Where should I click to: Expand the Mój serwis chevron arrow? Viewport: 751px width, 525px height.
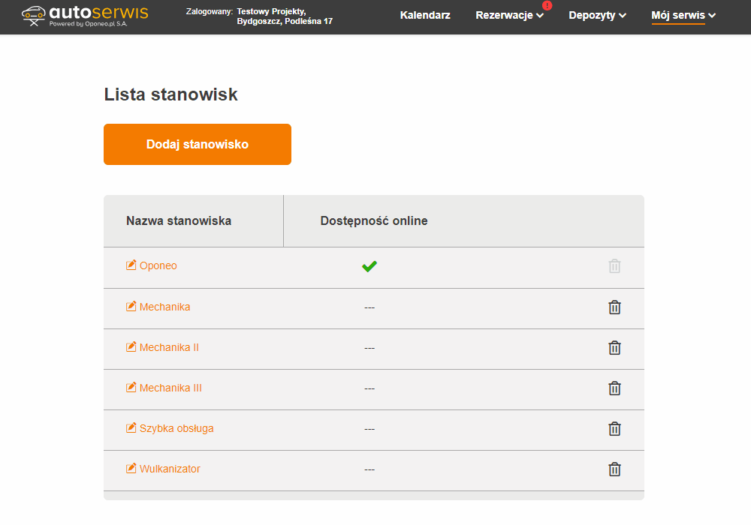[x=712, y=16]
